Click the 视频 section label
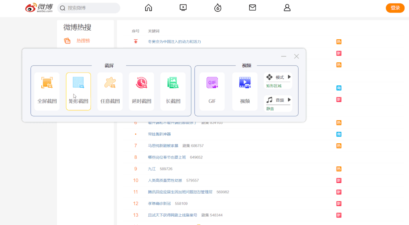This screenshot has width=409, height=225. point(247,65)
